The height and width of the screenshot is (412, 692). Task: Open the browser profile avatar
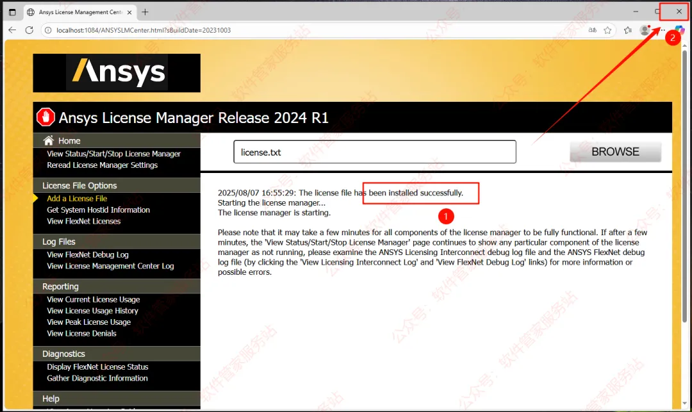[645, 30]
